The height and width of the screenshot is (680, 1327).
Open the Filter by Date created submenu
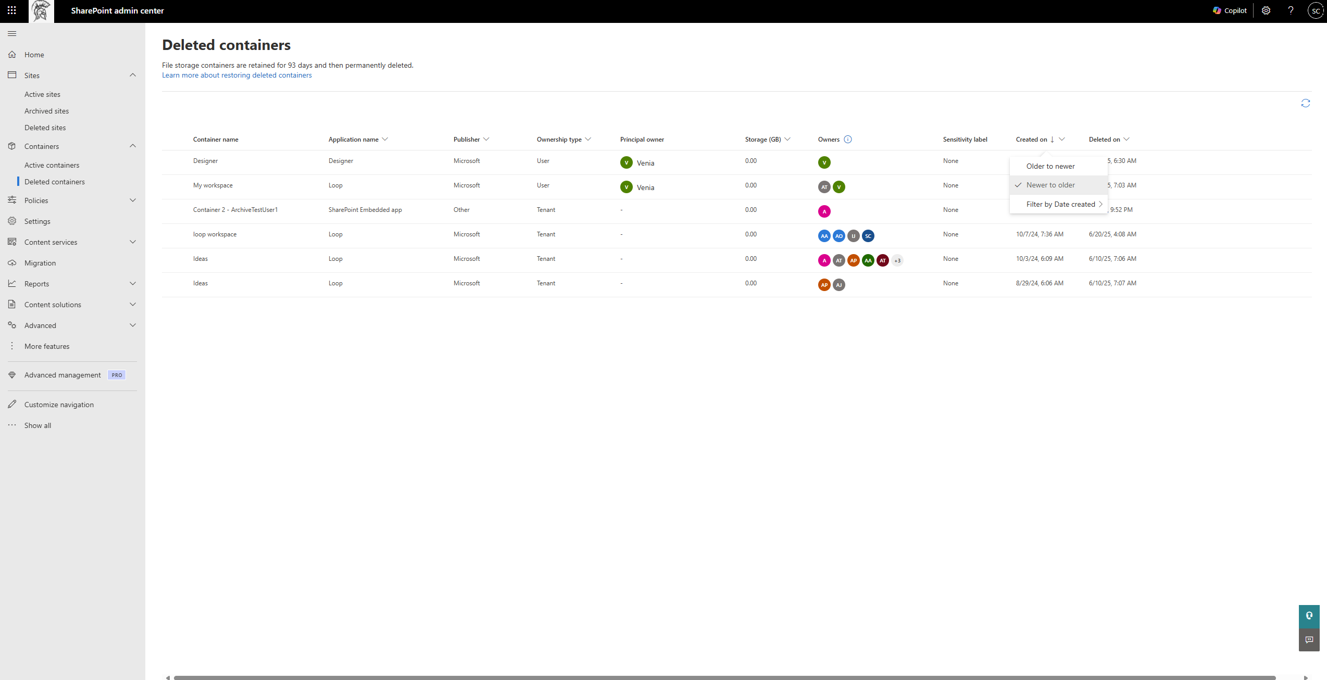click(x=1060, y=204)
